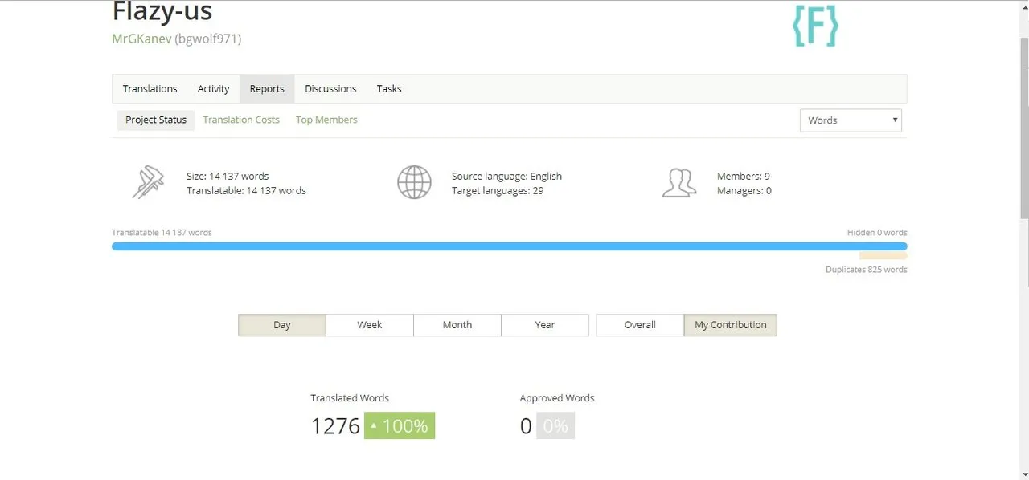The height and width of the screenshot is (480, 1029).
Task: Click the blue translatable words progress bar
Action: click(510, 246)
